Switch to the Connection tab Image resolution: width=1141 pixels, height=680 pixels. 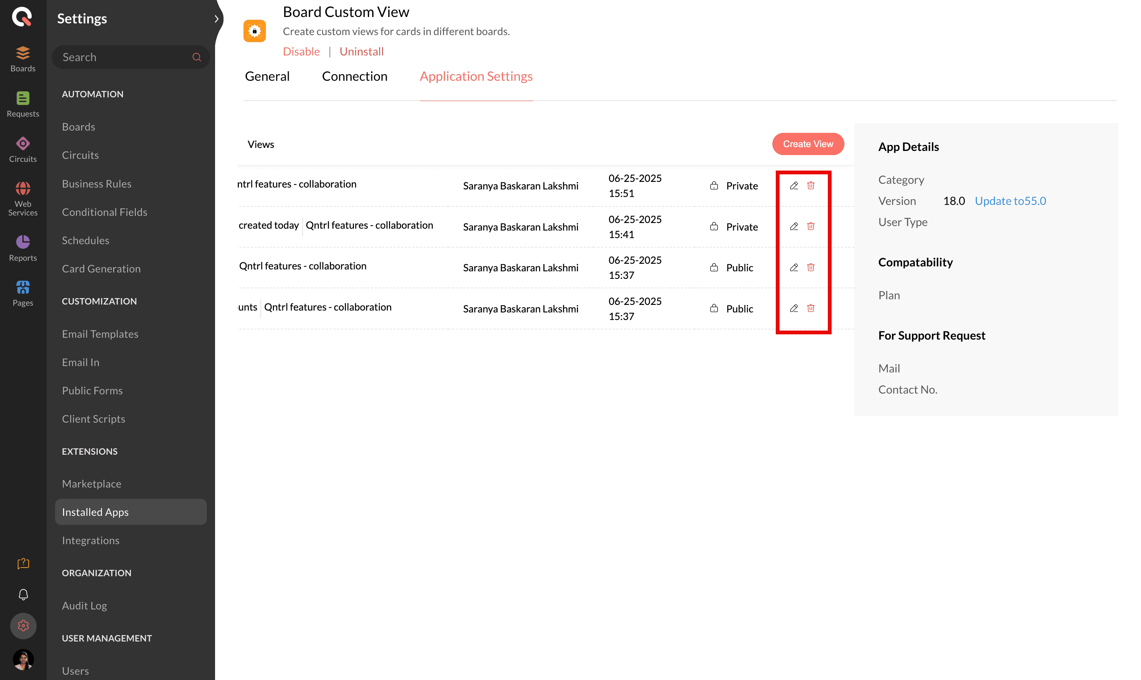pos(355,76)
